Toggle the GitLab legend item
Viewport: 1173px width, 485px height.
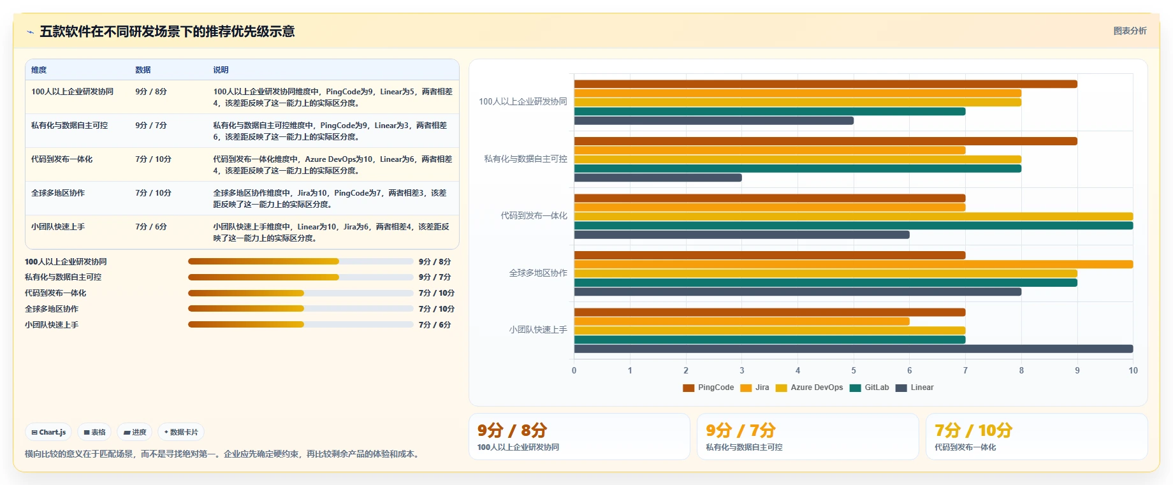coord(870,387)
